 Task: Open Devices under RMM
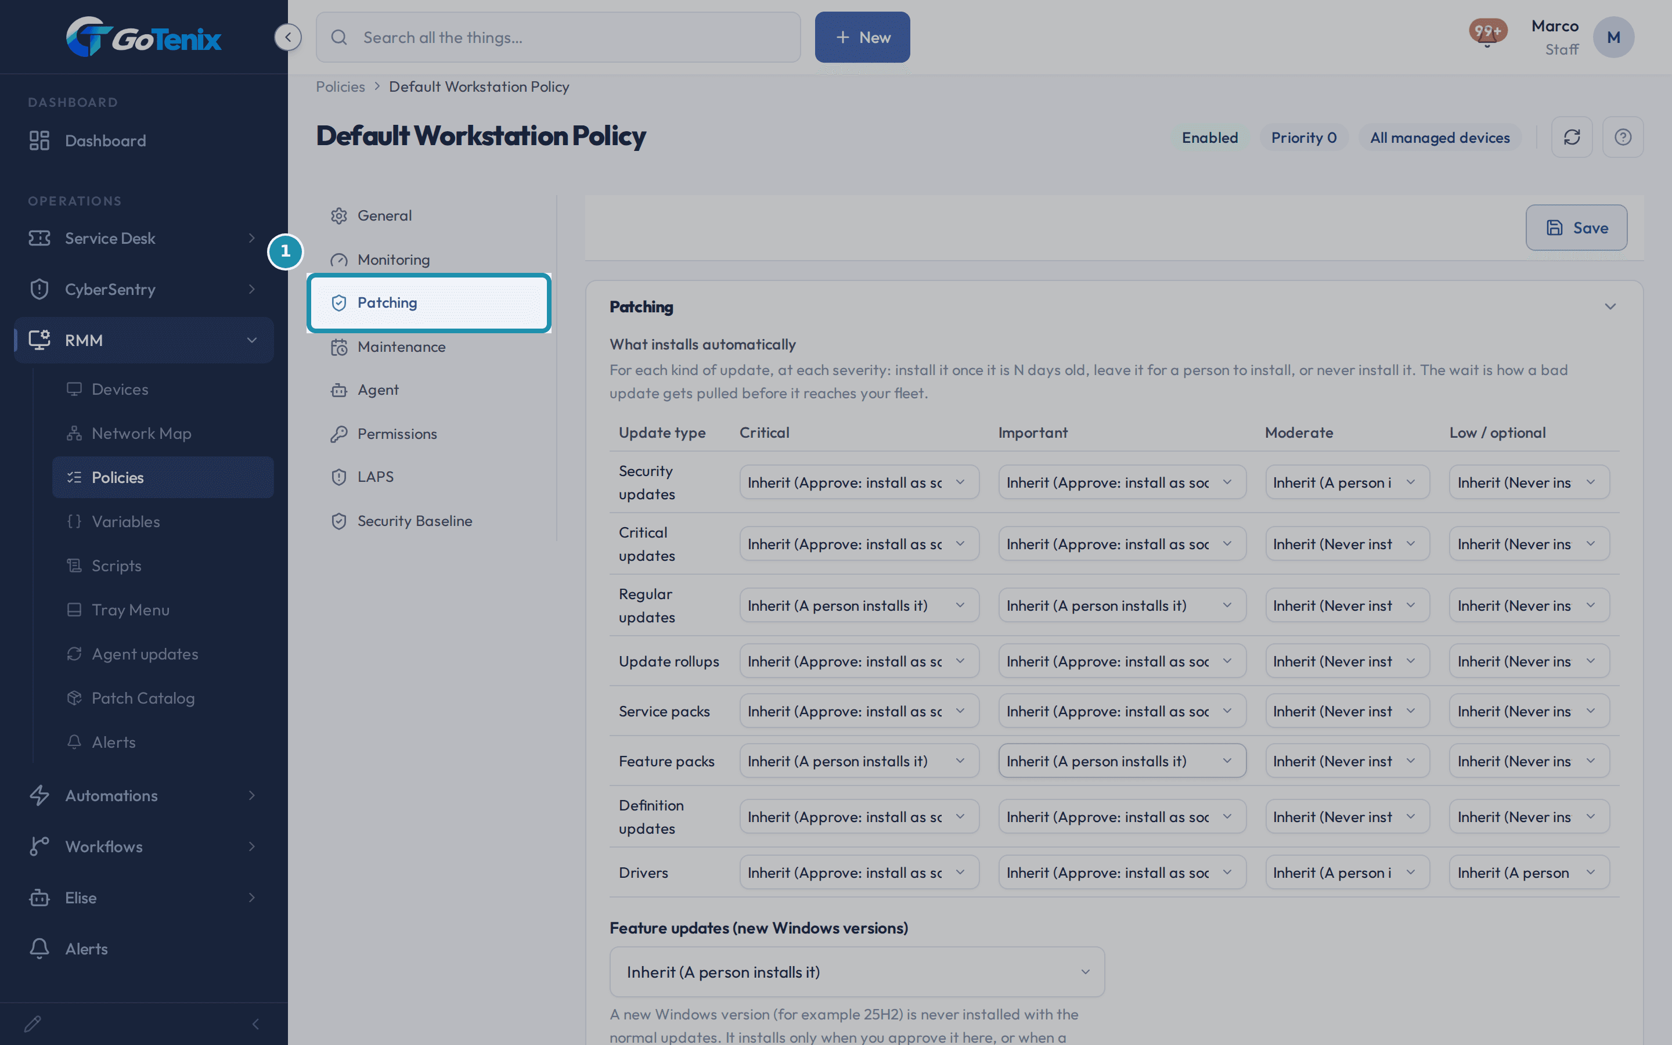tap(163, 389)
